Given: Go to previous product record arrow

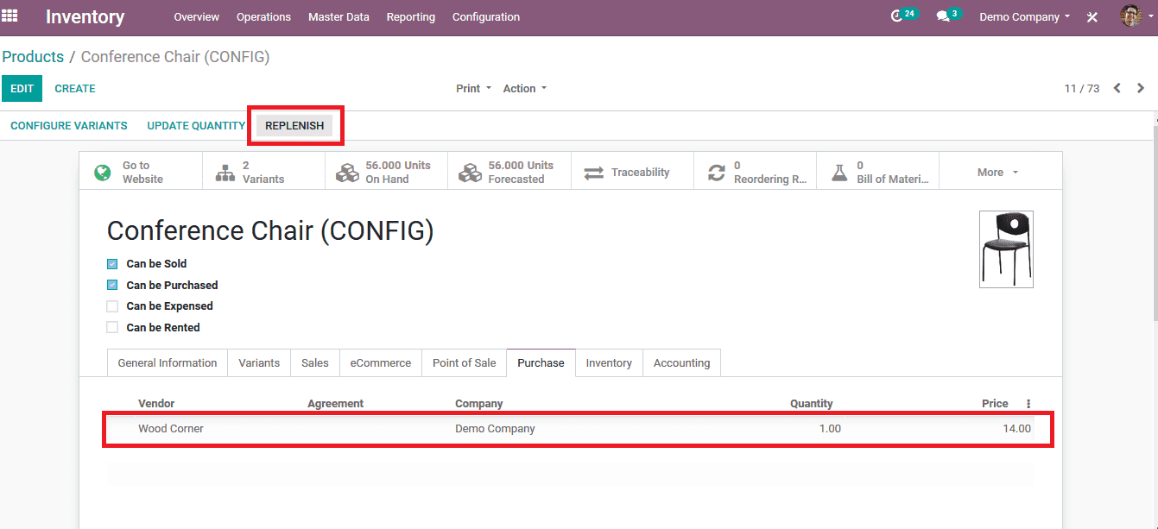Looking at the screenshot, I should 1117,88.
